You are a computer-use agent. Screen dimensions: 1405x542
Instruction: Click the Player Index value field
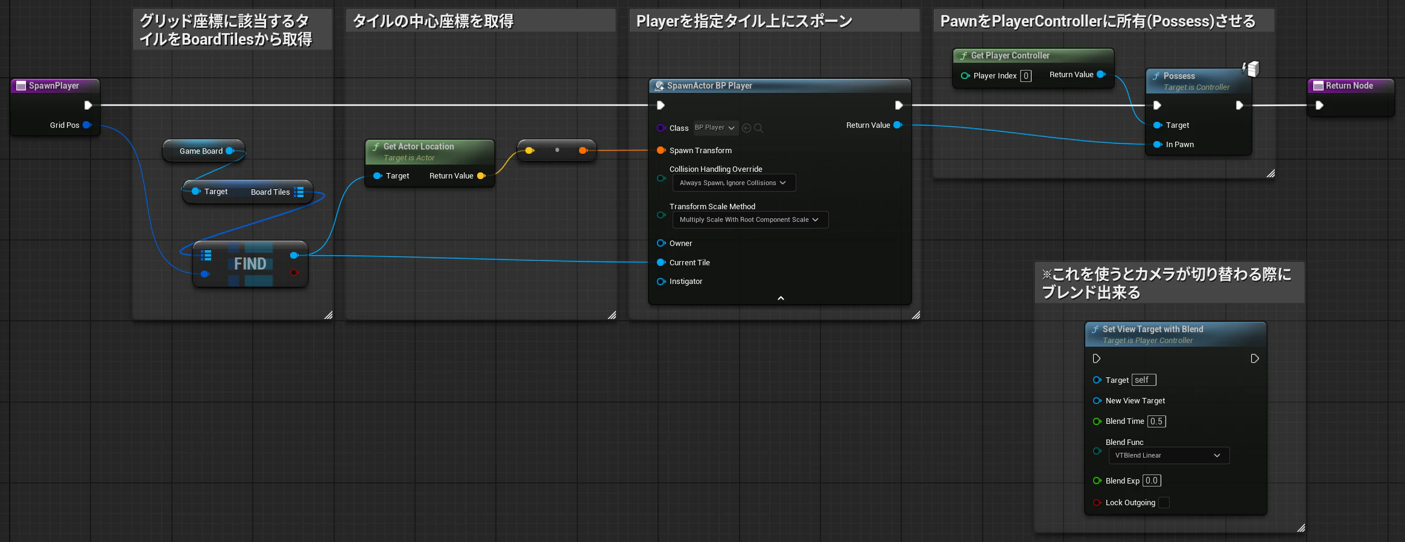pyautogui.click(x=1026, y=76)
